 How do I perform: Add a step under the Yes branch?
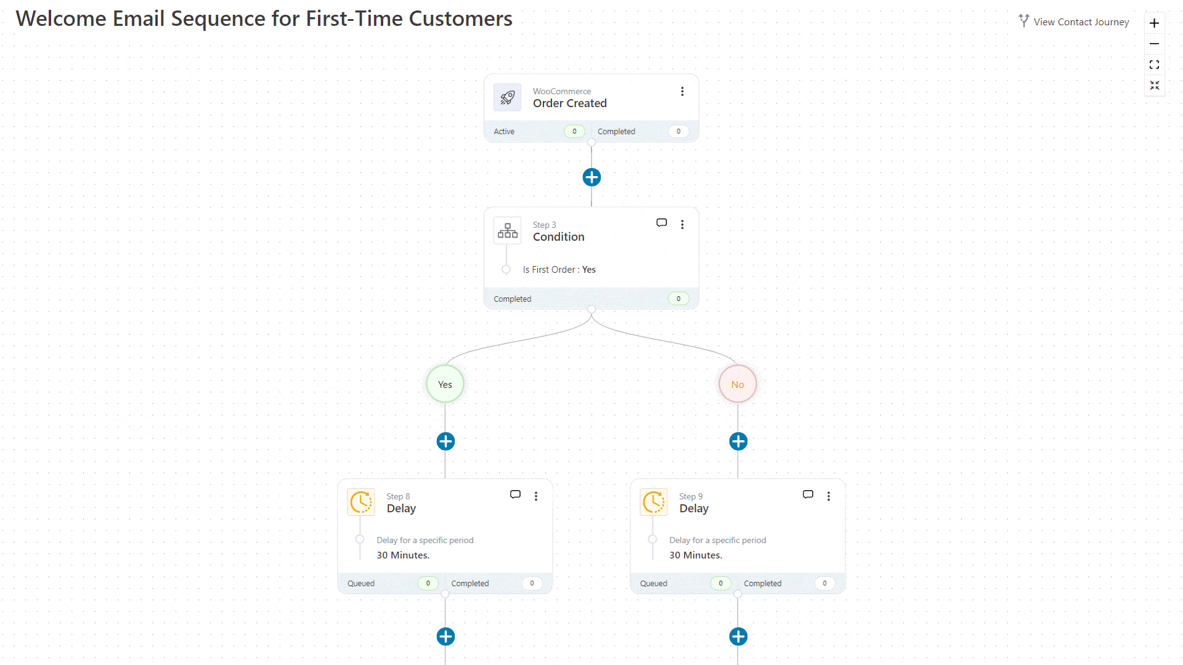coord(445,441)
